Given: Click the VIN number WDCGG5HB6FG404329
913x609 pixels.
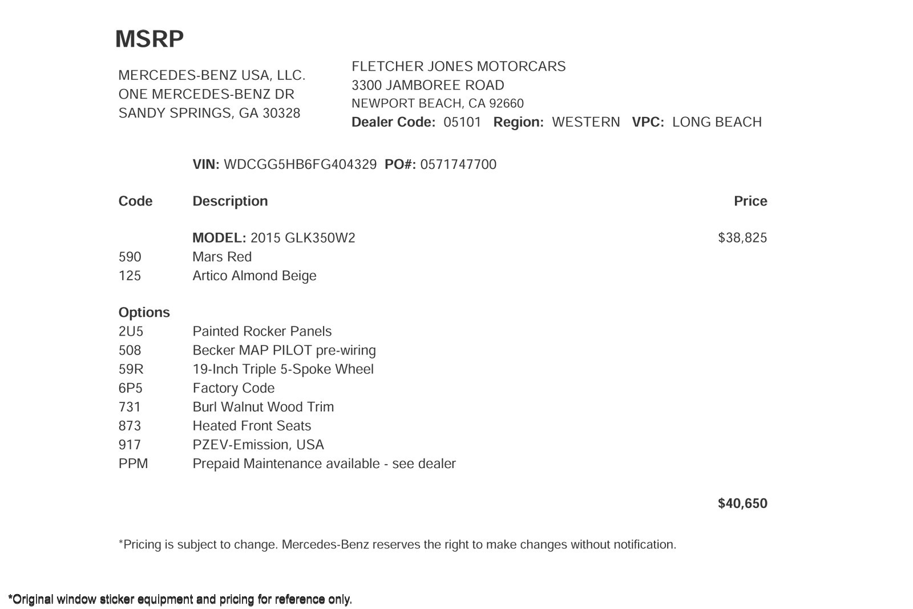Looking at the screenshot, I should pyautogui.click(x=300, y=164).
